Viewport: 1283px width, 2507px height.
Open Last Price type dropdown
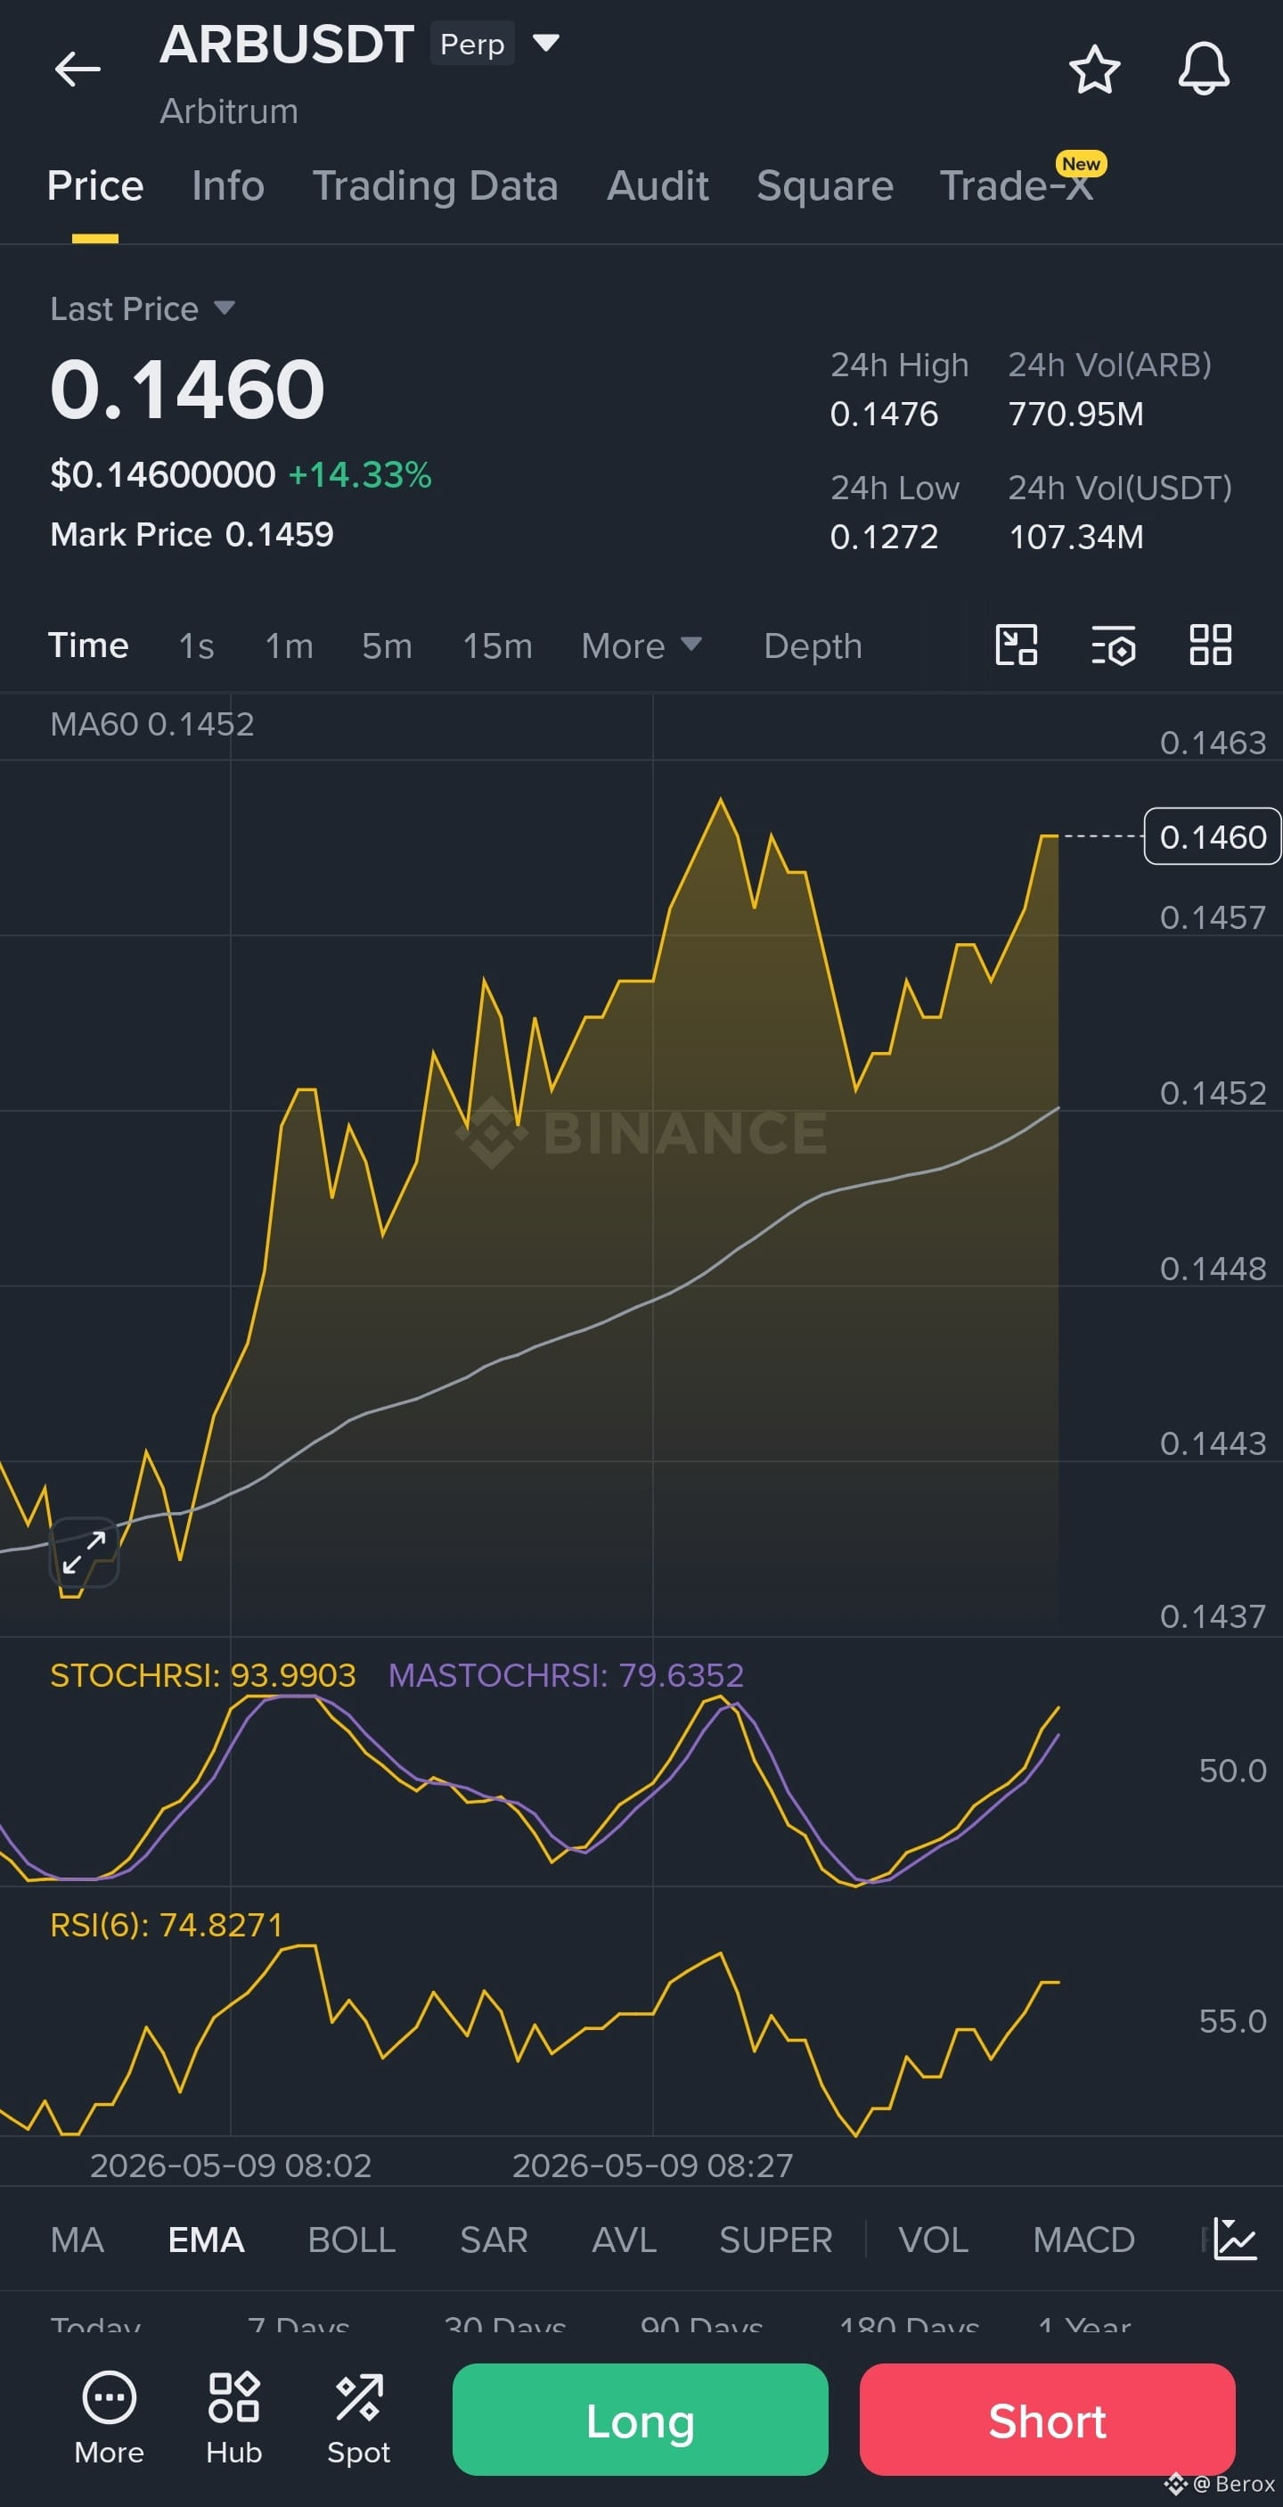click(143, 308)
